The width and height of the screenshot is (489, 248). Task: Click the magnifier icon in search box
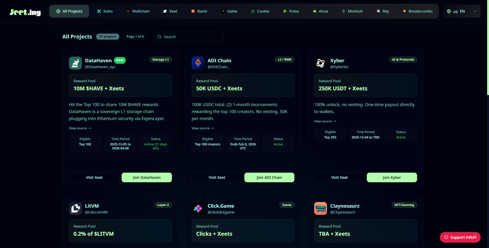(159, 37)
